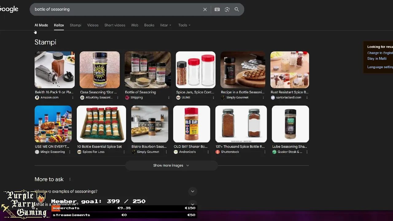Click into the search input field

[117, 10]
